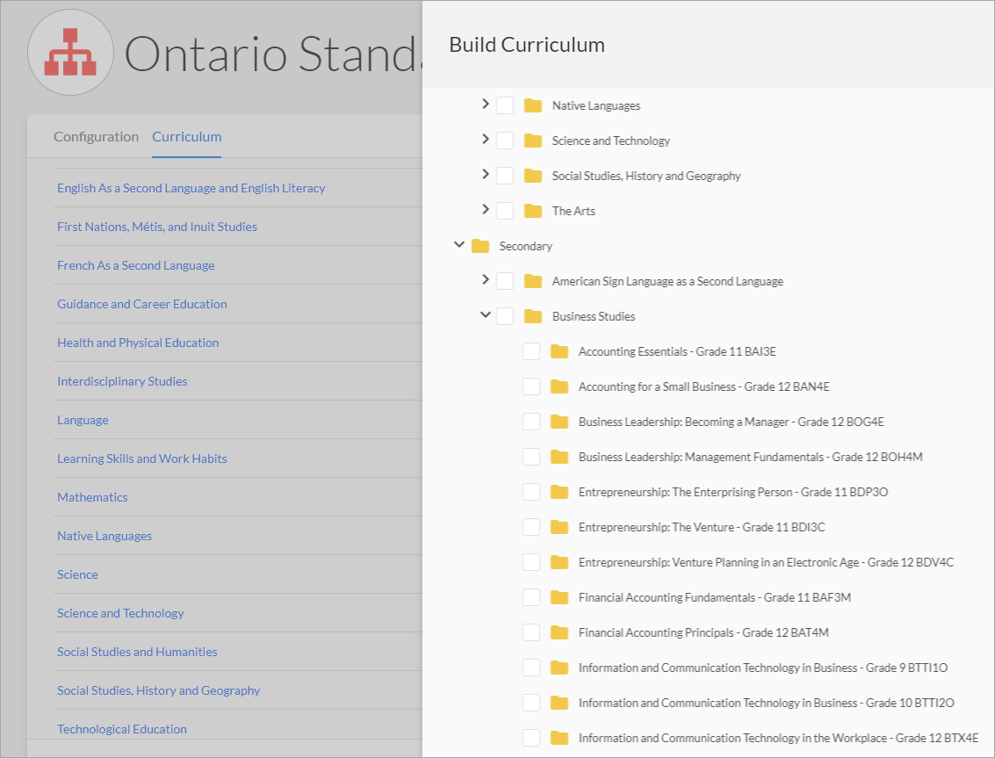The width and height of the screenshot is (995, 758).
Task: Check the Venture Planning BDV4C checkbox
Action: (531, 562)
